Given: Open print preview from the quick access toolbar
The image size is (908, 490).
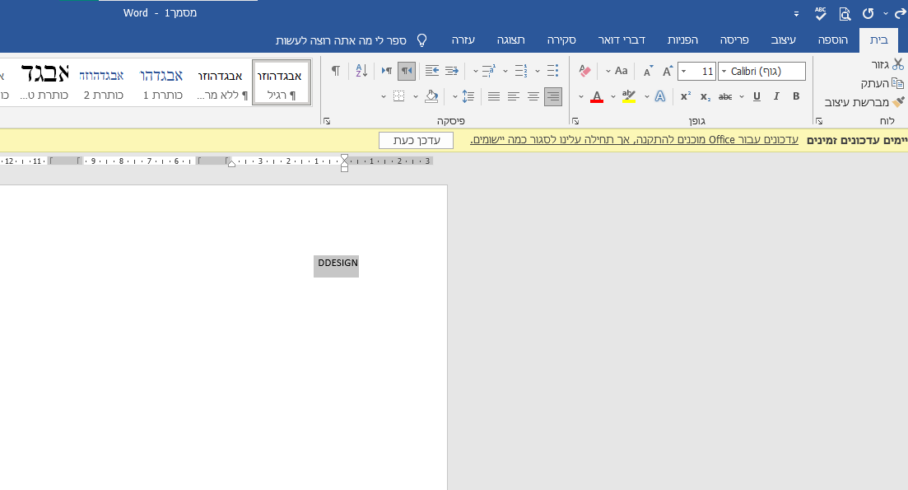Looking at the screenshot, I should point(845,13).
